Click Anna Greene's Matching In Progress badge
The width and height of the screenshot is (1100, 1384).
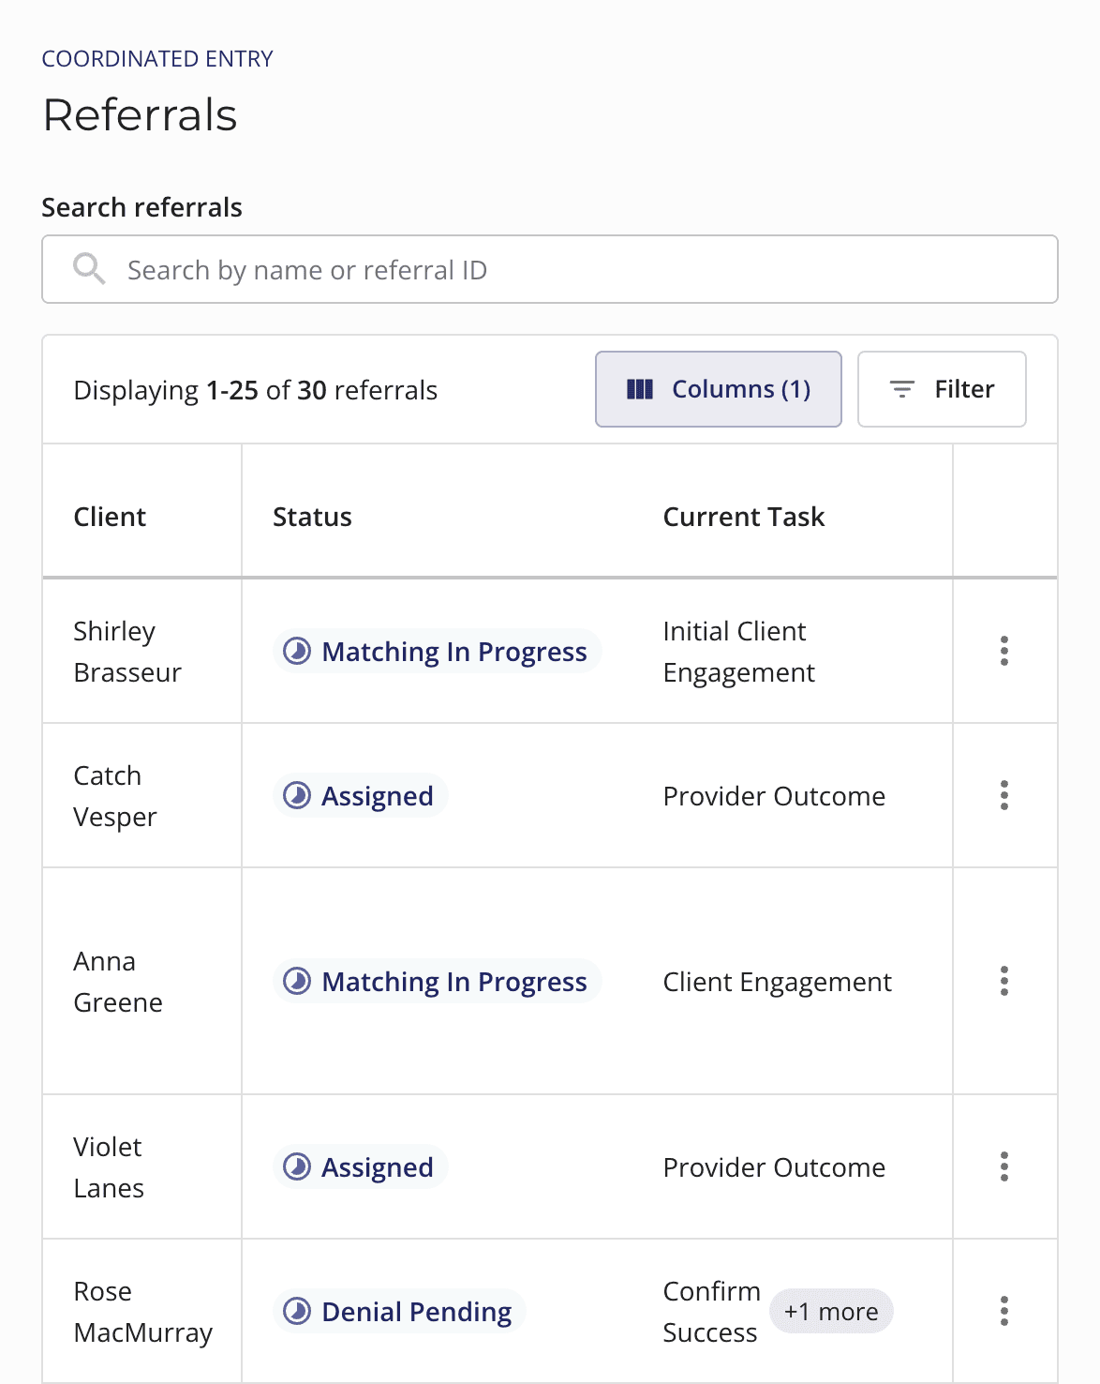(x=437, y=981)
